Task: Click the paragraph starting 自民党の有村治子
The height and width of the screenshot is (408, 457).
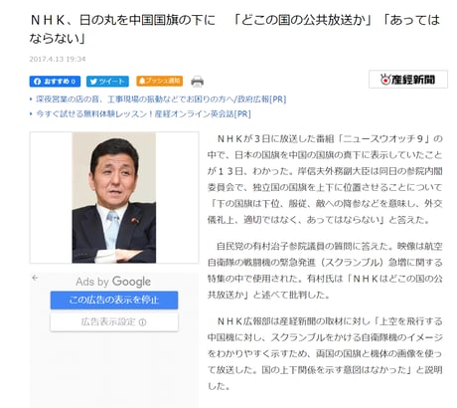Action: [325, 271]
